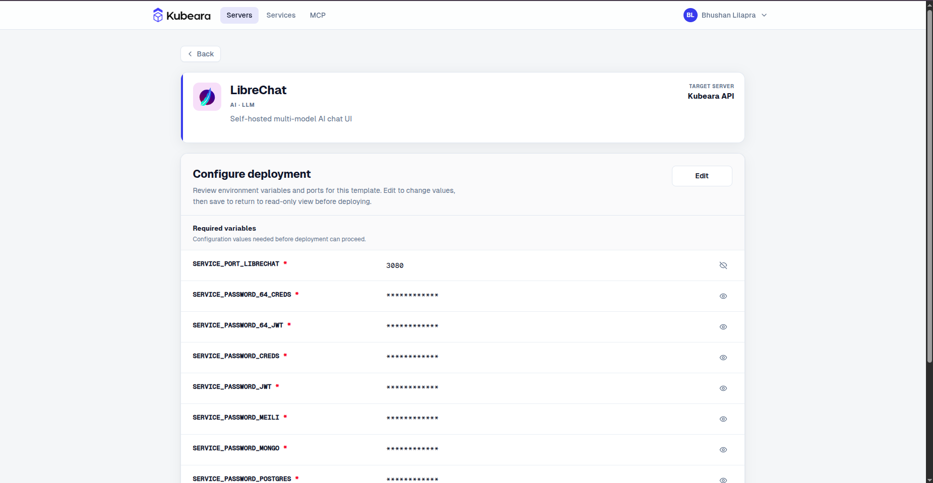Click the LibreChat title heading
Image resolution: width=933 pixels, height=483 pixels.
click(258, 90)
